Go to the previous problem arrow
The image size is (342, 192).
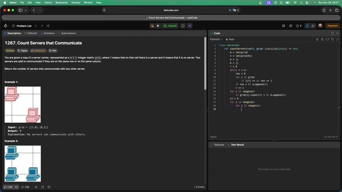coord(36,26)
